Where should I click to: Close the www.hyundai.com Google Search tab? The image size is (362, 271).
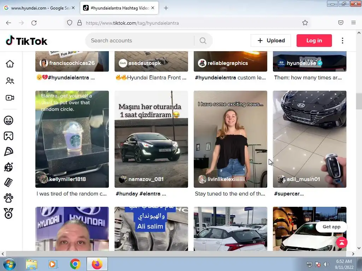click(x=73, y=8)
